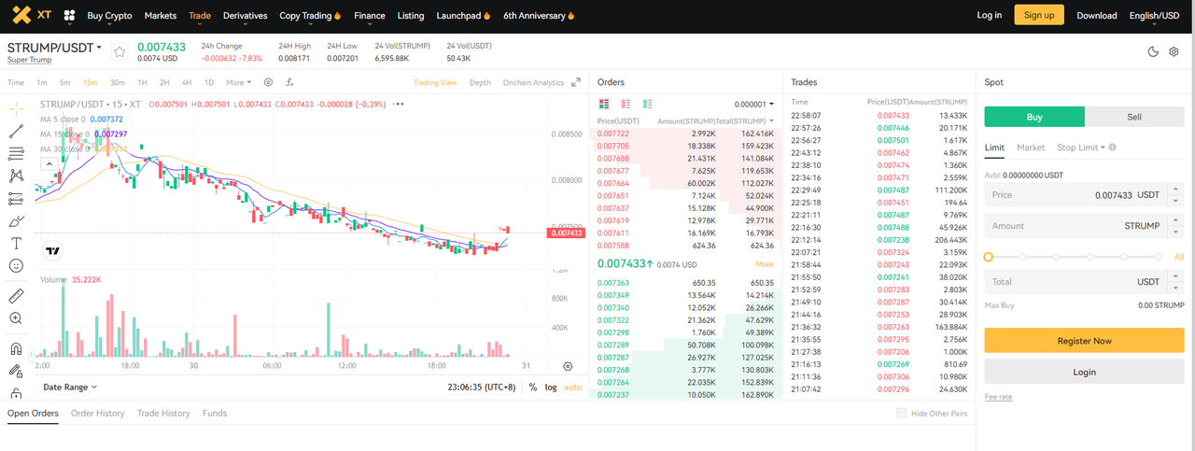Viewport: 1195px width, 451px height.
Task: Open chart settings gear icon
Action: click(268, 82)
